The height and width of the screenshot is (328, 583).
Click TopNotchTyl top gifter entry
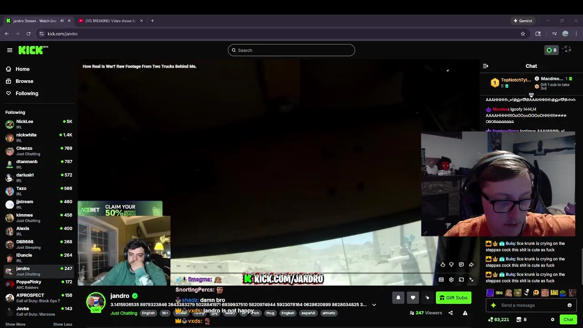(x=511, y=82)
